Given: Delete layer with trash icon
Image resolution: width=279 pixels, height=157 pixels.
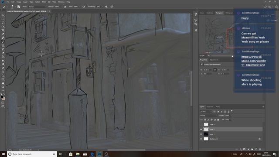Looking at the screenshot, I should point(260,149).
